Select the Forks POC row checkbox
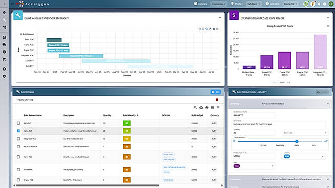 [x=18, y=157]
